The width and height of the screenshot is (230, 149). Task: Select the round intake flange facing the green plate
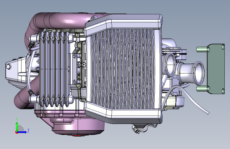pyautogui.click(x=199, y=73)
